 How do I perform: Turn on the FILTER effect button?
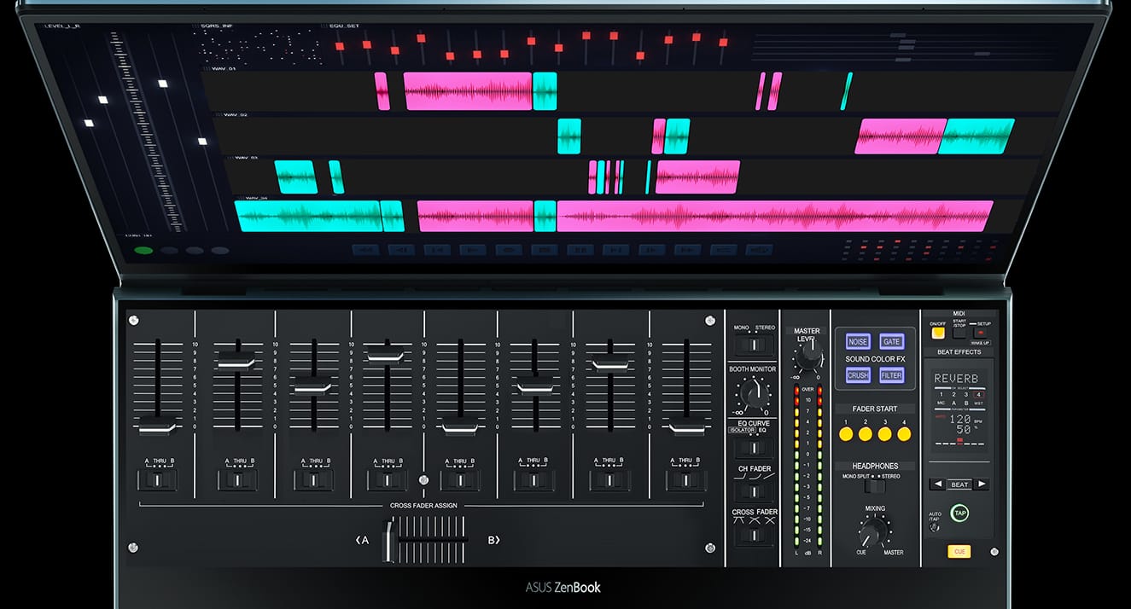click(x=891, y=375)
